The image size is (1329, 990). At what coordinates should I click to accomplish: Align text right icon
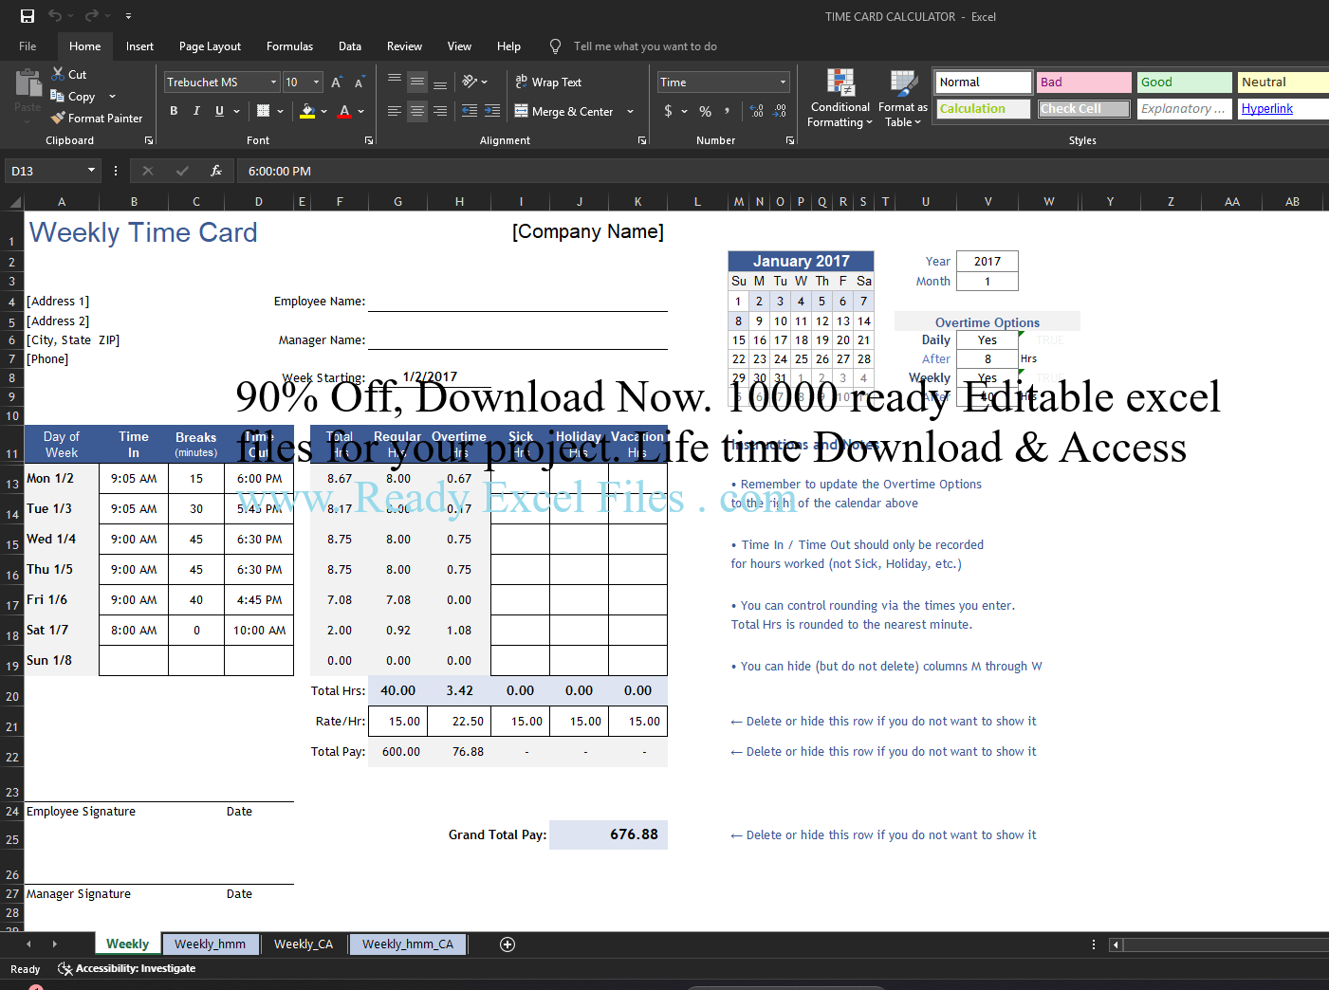440,111
